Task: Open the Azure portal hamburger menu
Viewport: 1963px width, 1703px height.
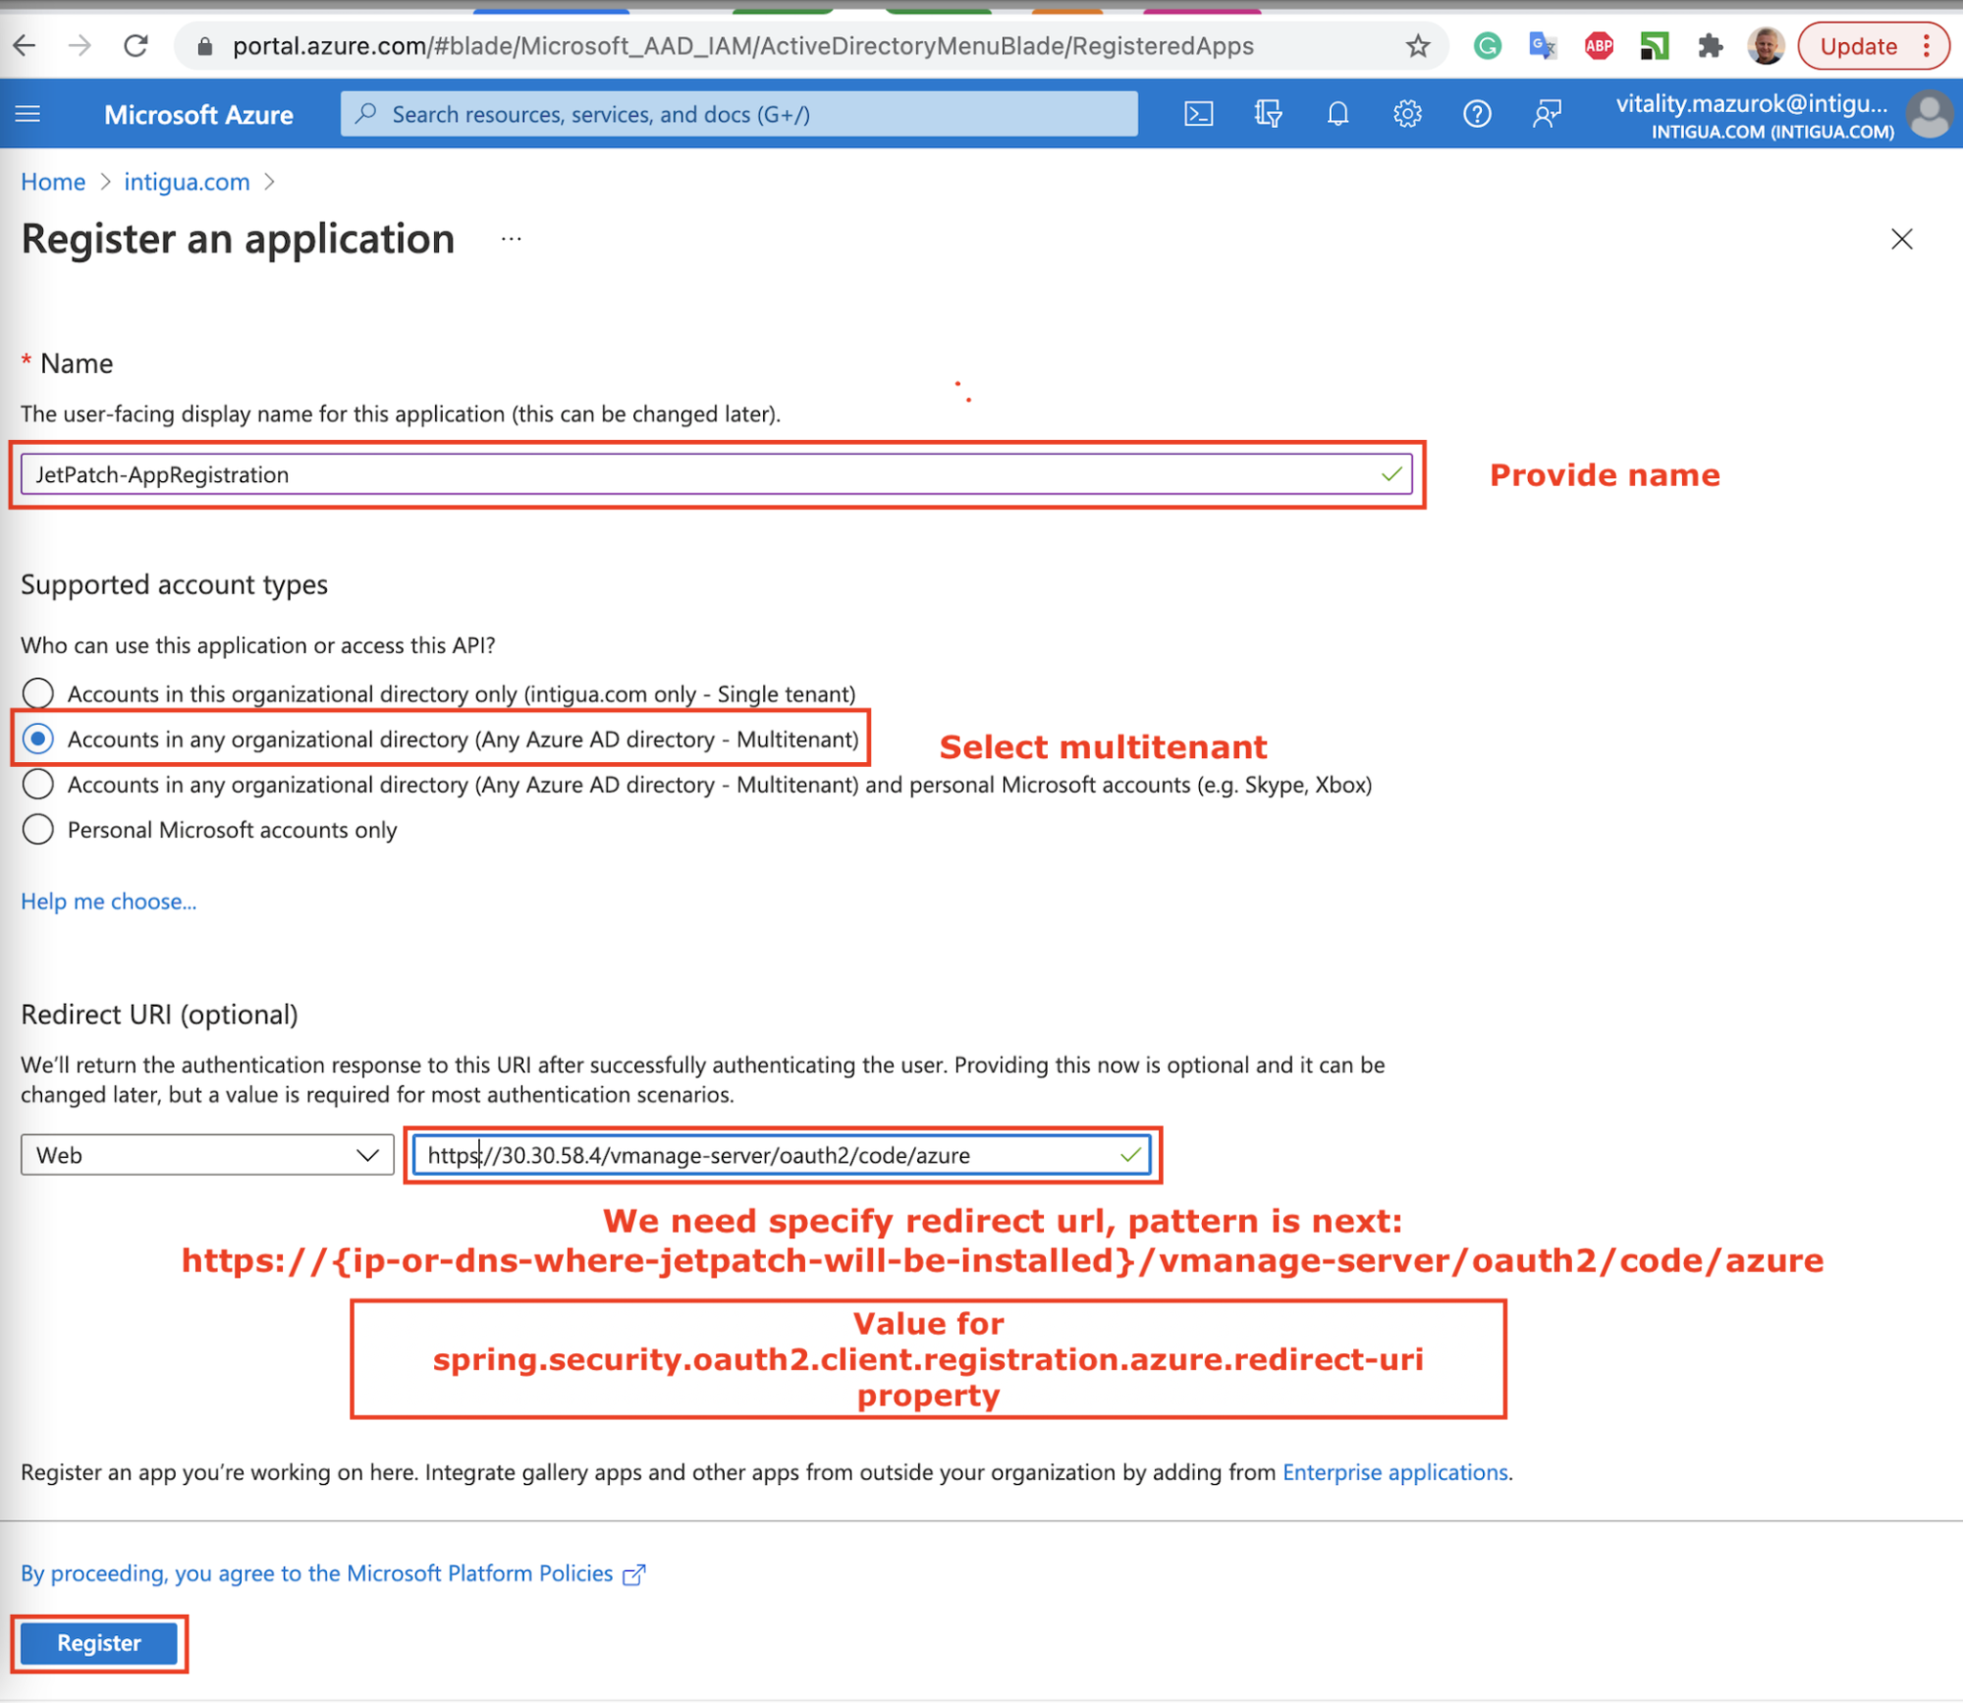Action: [28, 114]
